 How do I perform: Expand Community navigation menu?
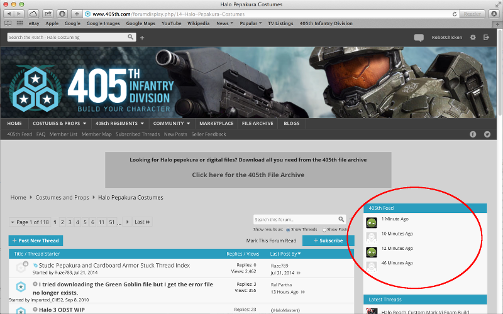172,123
